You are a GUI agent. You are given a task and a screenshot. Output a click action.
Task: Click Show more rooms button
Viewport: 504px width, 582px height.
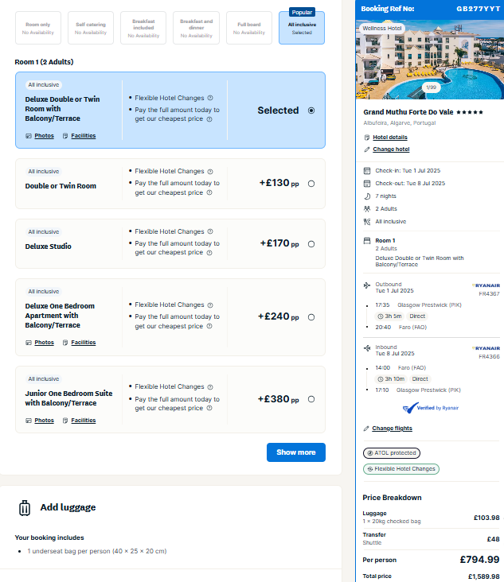click(296, 452)
